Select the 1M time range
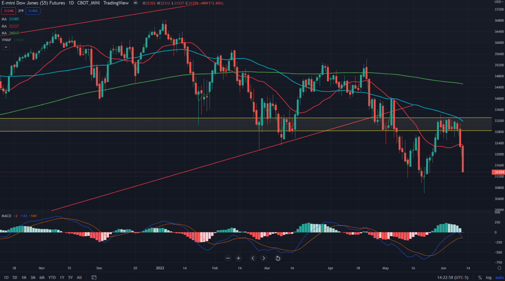The height and width of the screenshot is (281, 505). tap(24, 278)
